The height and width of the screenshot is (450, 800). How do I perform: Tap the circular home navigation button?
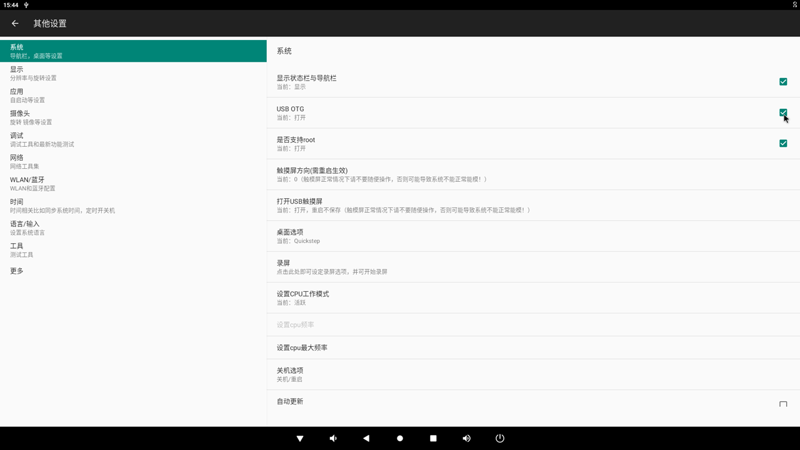400,438
